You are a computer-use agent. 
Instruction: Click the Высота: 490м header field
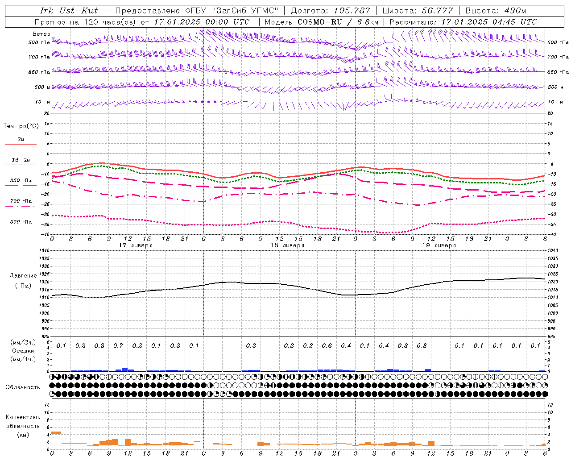(x=496, y=11)
